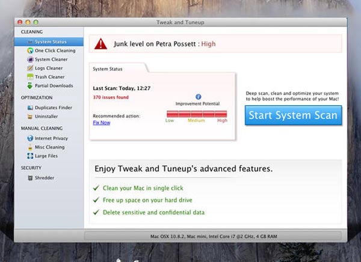Open the System Status section

pyautogui.click(x=49, y=42)
